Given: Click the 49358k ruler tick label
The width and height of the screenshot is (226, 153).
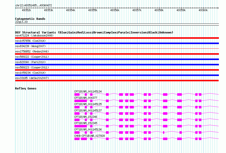Looking at the screenshot, I should point(159,10).
